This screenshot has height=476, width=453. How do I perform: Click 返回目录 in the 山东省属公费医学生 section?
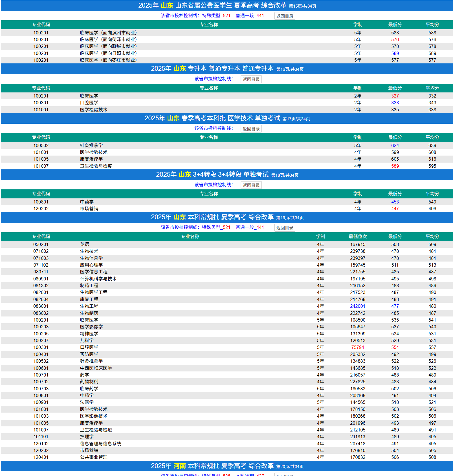coord(285,16)
